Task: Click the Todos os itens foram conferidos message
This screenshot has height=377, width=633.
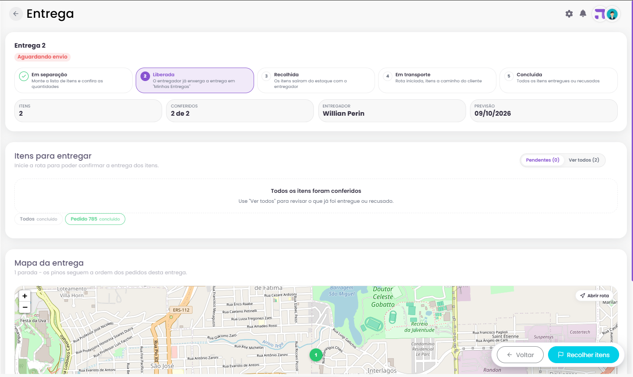Action: point(316,191)
